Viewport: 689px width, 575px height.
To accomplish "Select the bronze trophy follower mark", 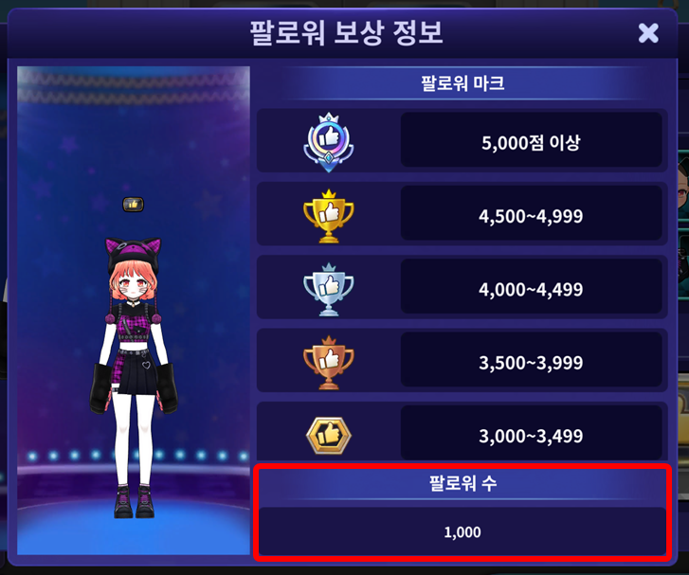I will point(329,363).
